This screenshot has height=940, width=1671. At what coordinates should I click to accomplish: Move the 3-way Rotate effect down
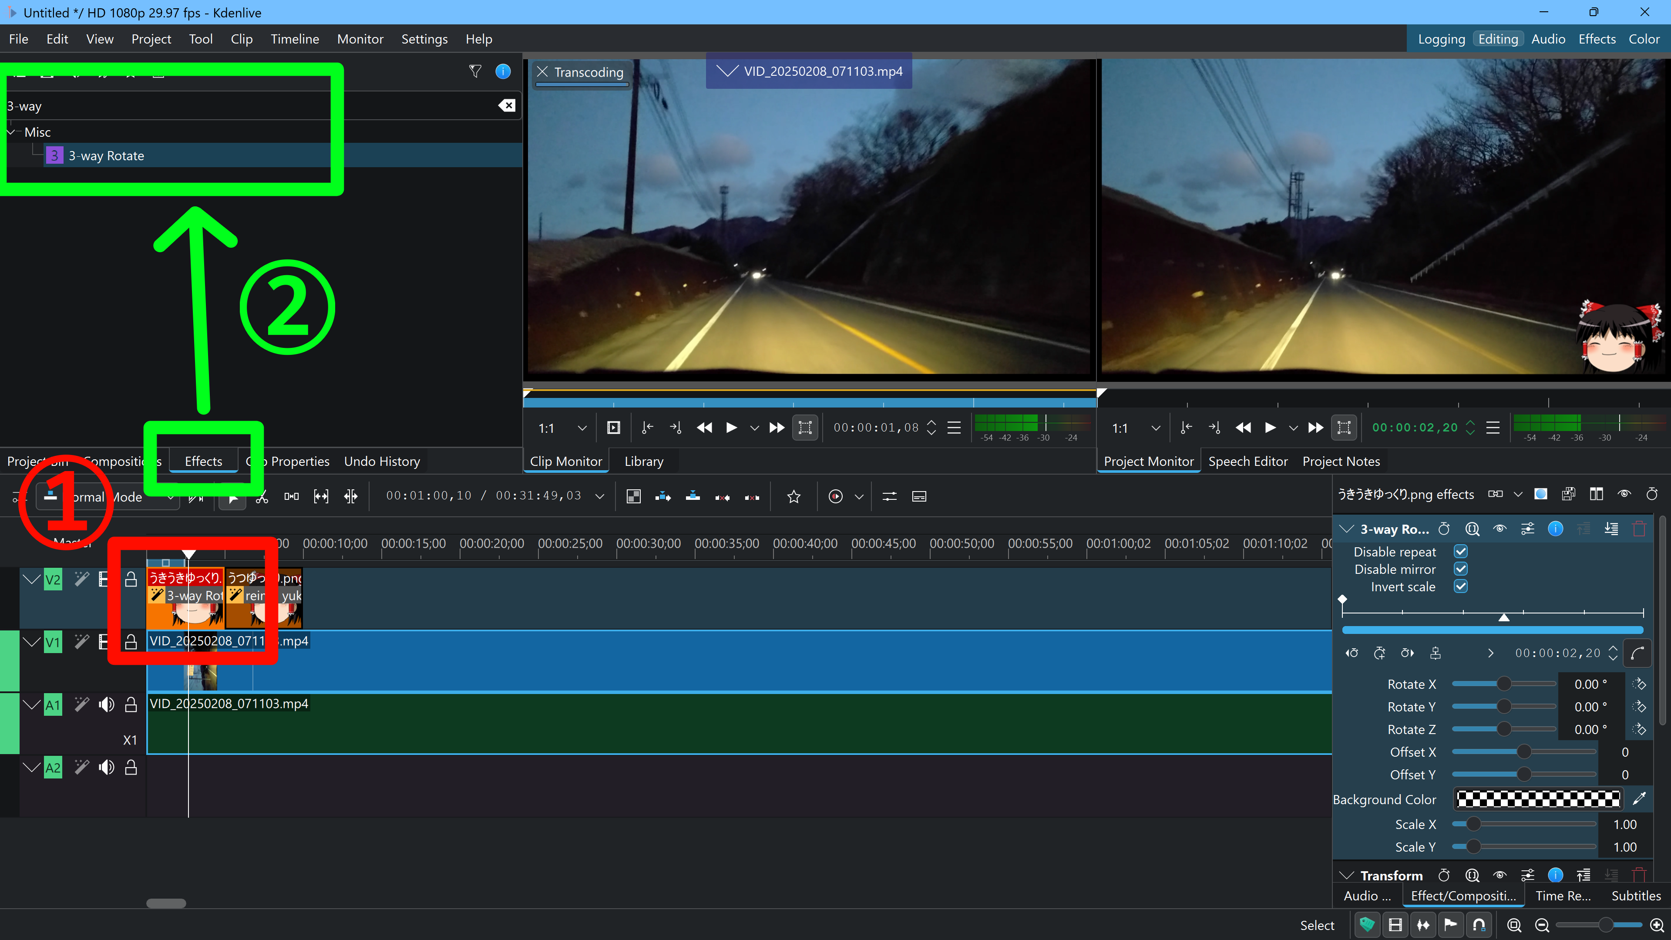[x=1611, y=529]
